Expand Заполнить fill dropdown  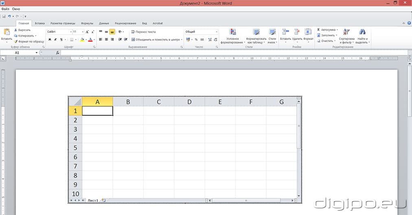[x=337, y=35]
